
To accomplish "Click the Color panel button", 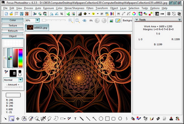I will 12,20.
